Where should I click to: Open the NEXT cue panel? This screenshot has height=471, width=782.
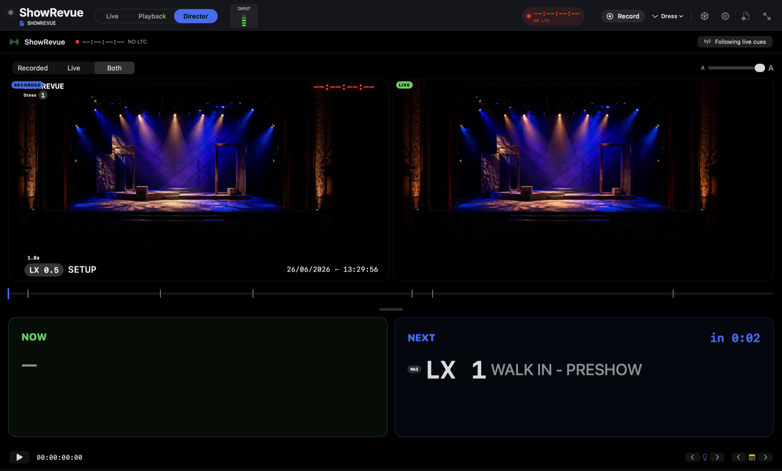(x=584, y=377)
